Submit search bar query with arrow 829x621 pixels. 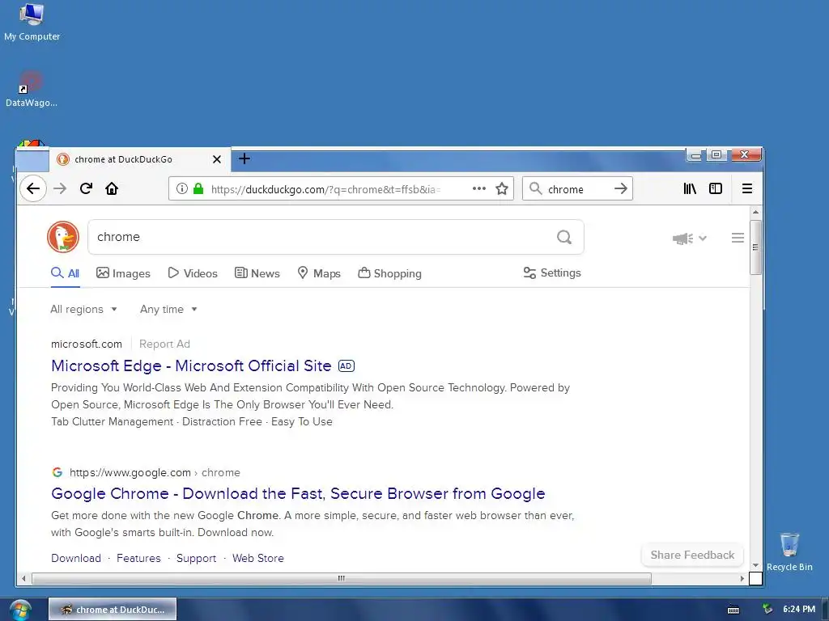click(621, 188)
